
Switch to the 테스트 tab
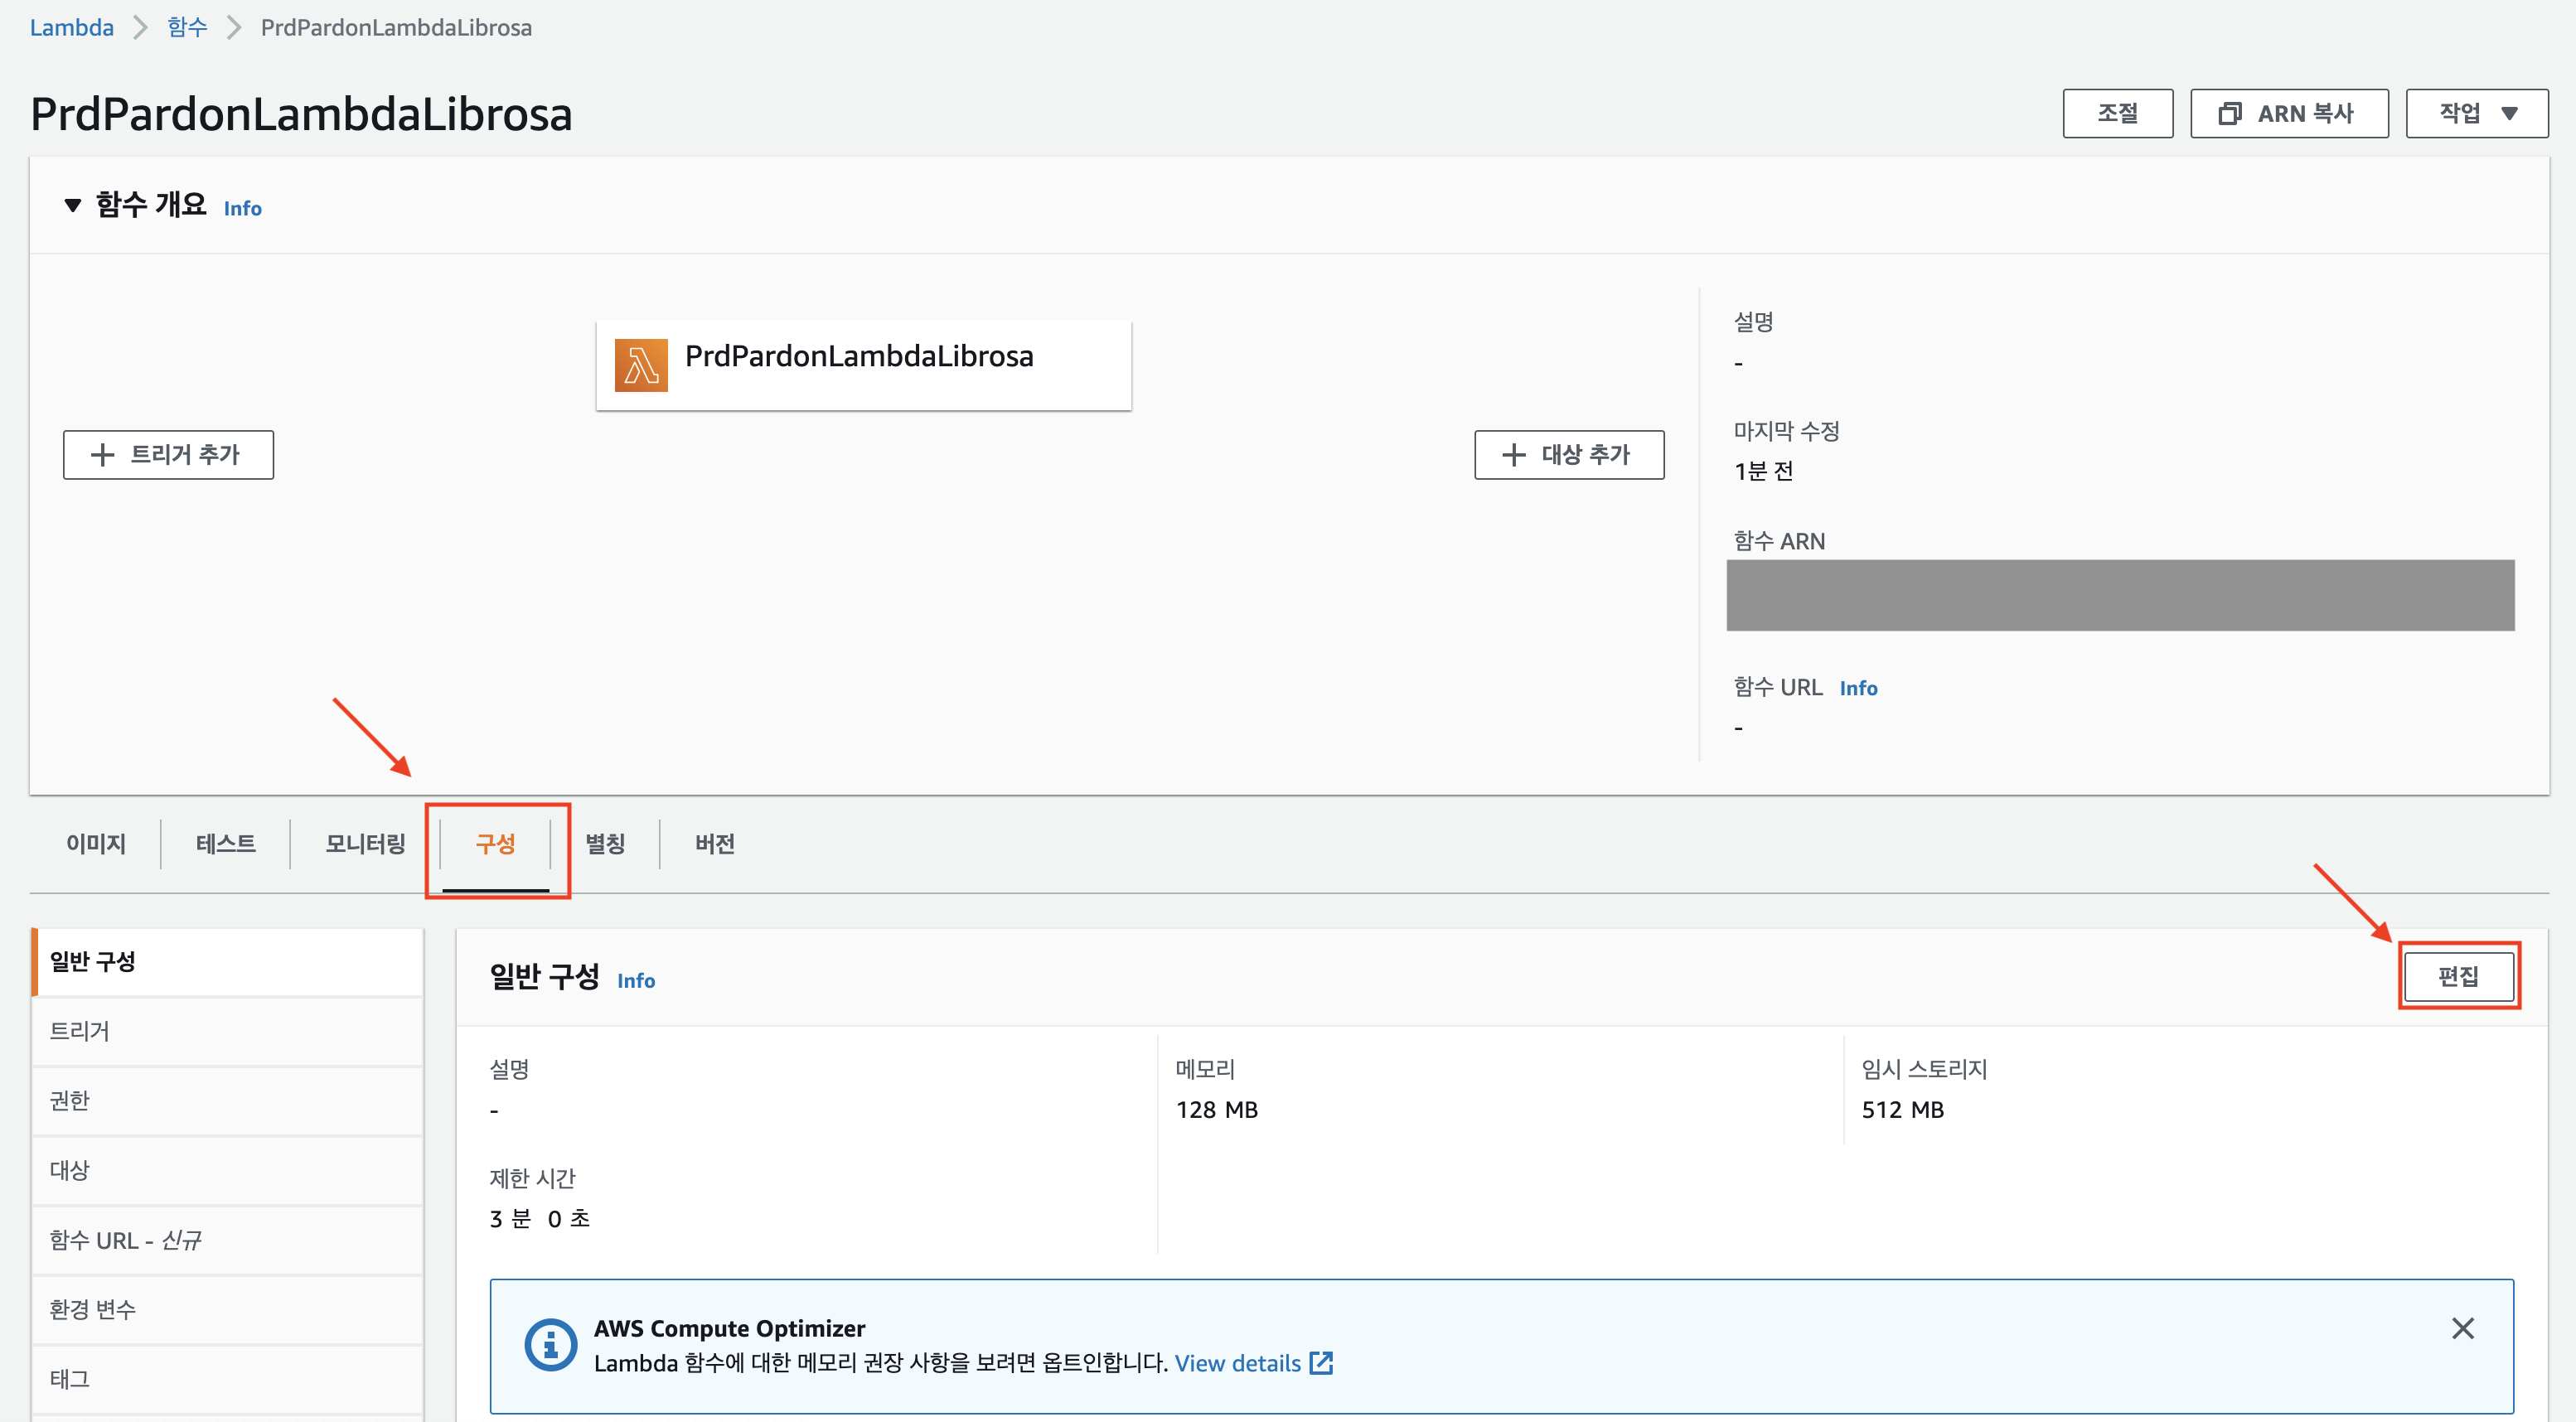225,844
